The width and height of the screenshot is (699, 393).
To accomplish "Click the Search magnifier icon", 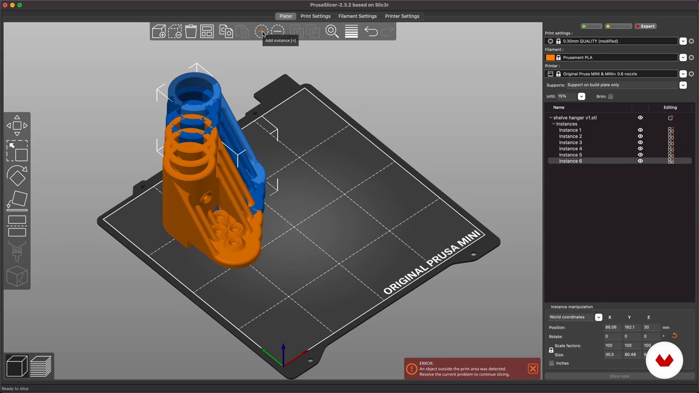I will (x=331, y=32).
